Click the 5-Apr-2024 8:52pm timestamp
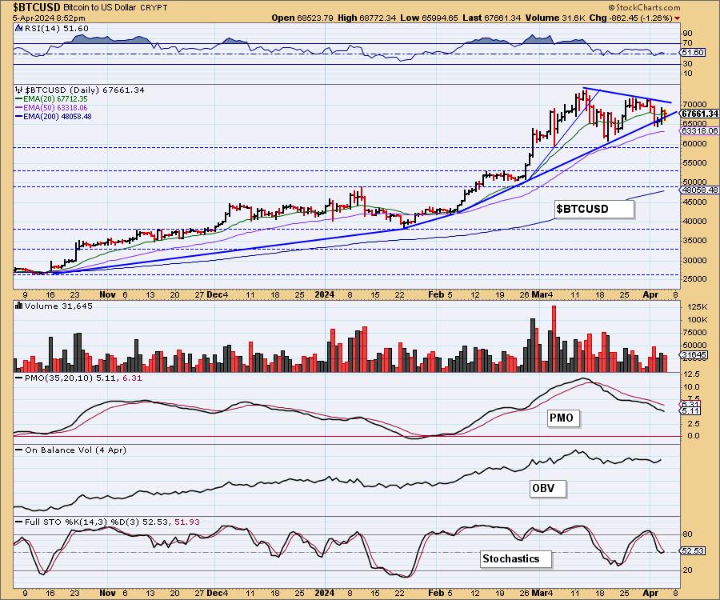This screenshot has width=720, height=600. coord(49,18)
